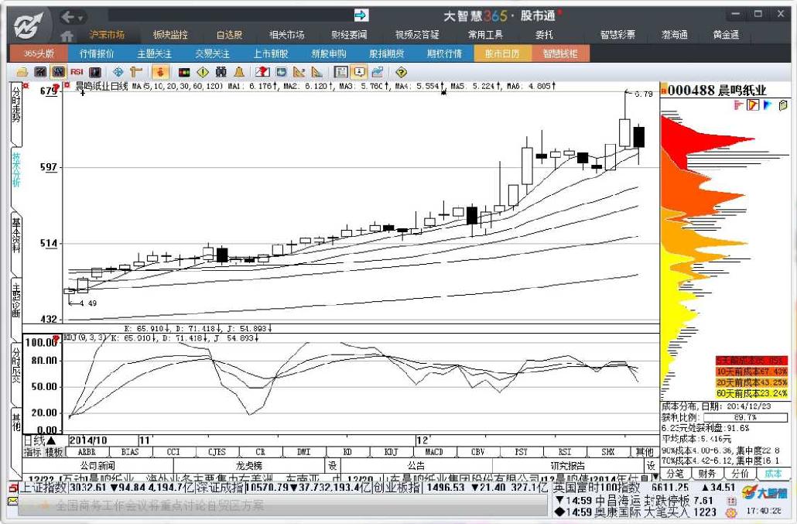This screenshot has height=524, width=797.
Task: Select the 行情报价 tab
Action: tap(97, 53)
